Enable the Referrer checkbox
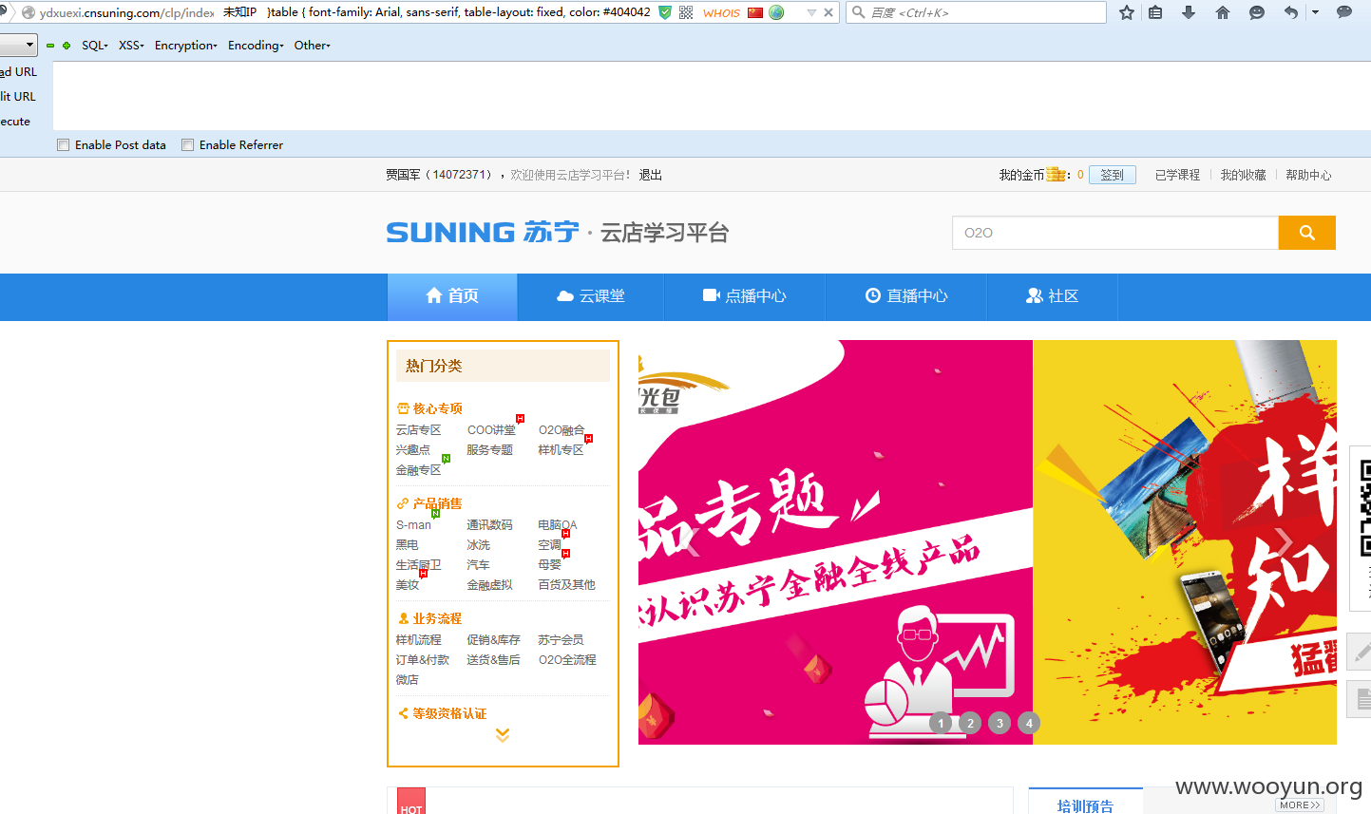 pyautogui.click(x=188, y=145)
